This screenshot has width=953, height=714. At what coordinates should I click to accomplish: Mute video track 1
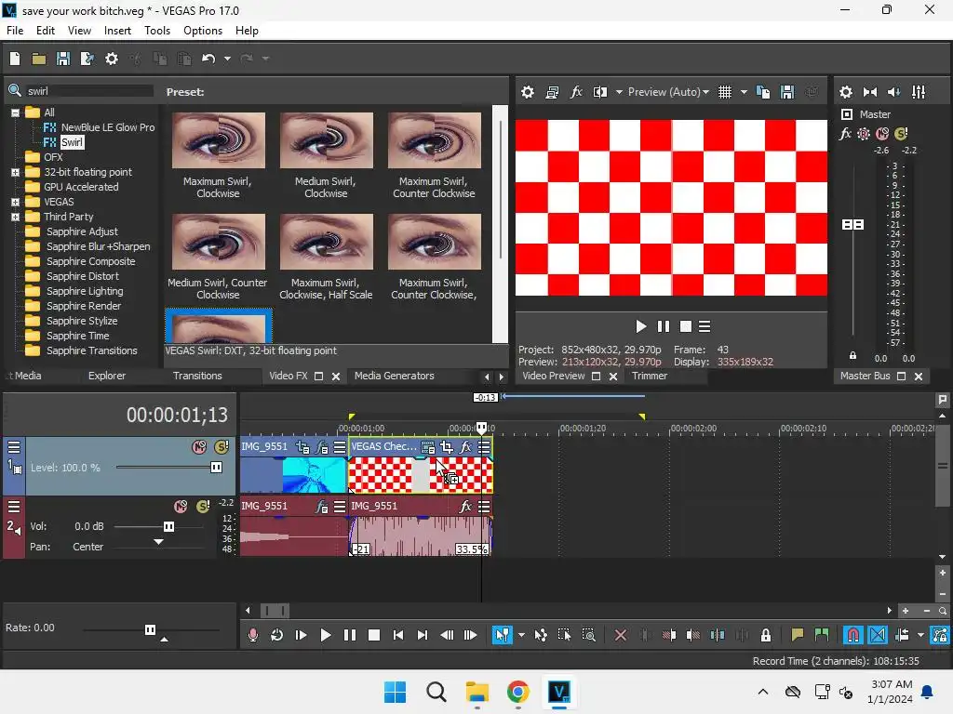pyautogui.click(x=199, y=447)
